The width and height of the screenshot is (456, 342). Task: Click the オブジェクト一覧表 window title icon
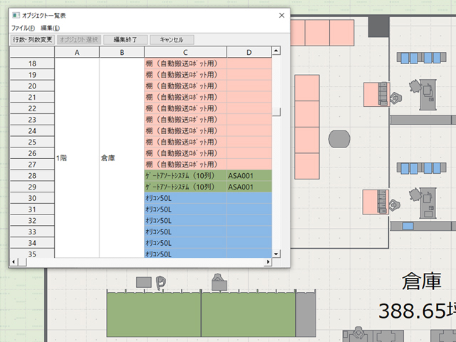coord(16,14)
